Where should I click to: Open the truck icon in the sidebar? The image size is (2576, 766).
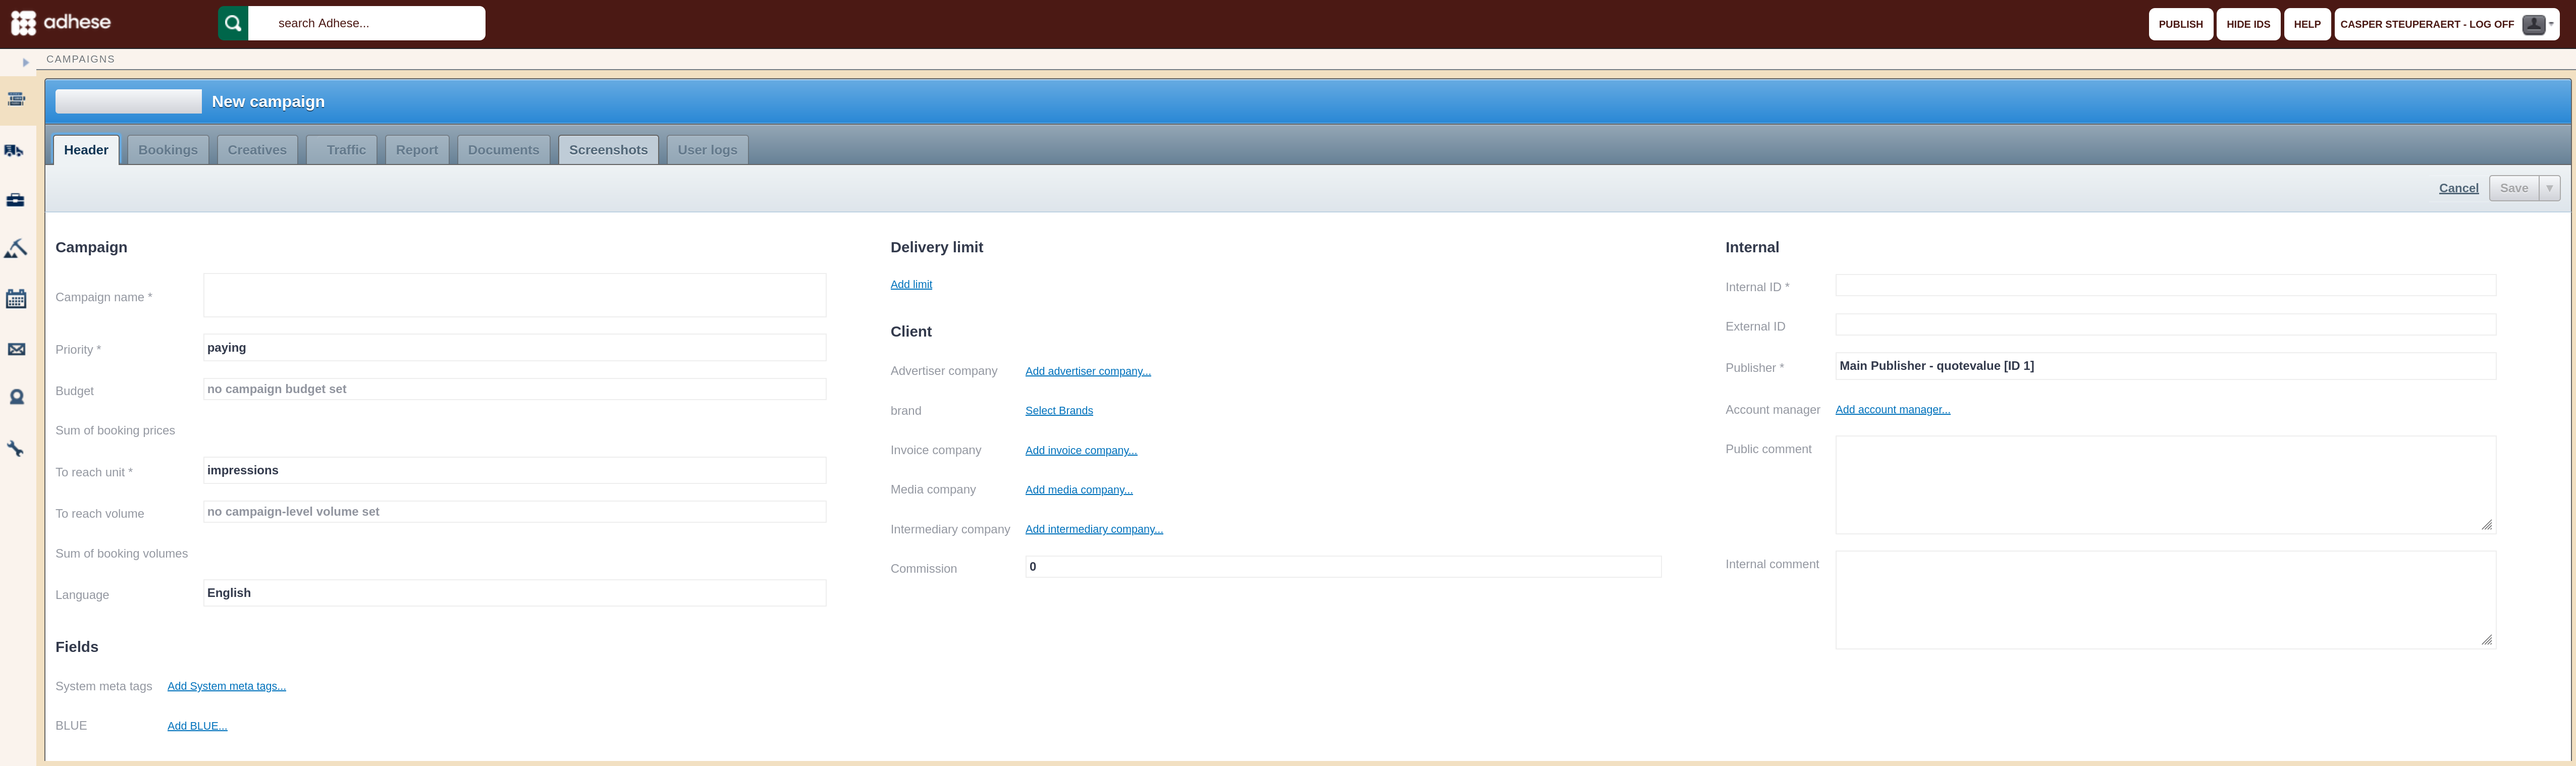click(x=15, y=150)
